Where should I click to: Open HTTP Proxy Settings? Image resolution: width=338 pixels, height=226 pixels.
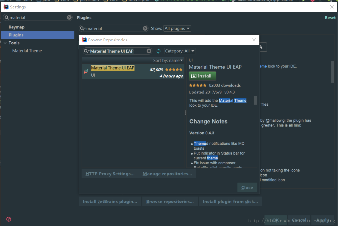point(110,174)
